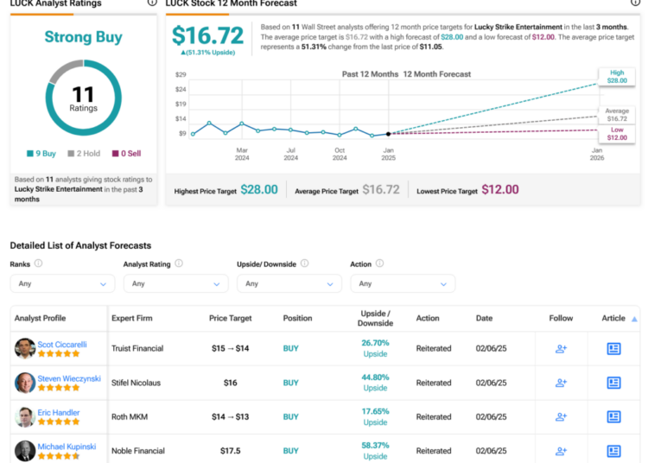Sort by Date column header

point(484,319)
